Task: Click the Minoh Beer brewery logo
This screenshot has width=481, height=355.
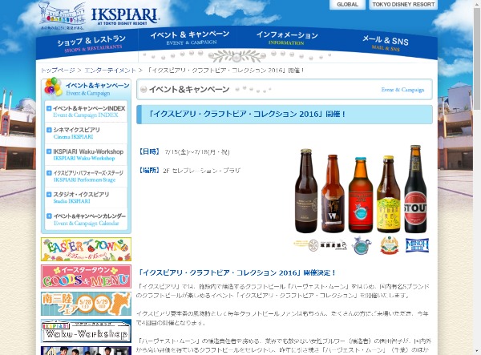Action: pyautogui.click(x=416, y=245)
